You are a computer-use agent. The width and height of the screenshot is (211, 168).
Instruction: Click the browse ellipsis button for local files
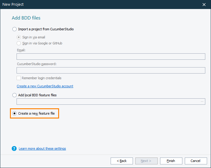tap(202, 102)
